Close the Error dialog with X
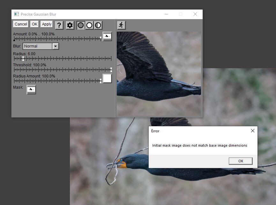This screenshot has width=276, height=205. pos(253,131)
